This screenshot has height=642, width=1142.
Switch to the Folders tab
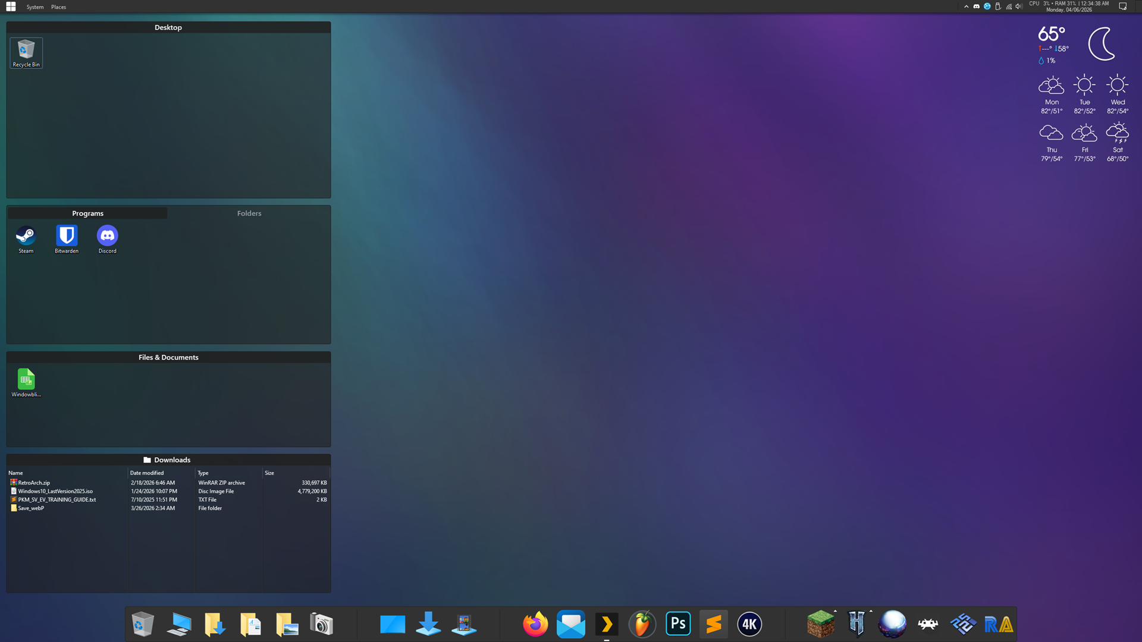(x=249, y=213)
